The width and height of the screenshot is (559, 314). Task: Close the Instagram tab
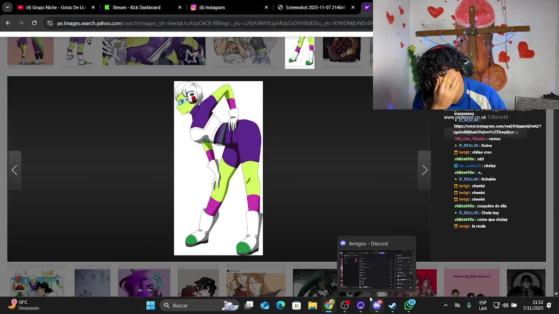click(x=266, y=7)
